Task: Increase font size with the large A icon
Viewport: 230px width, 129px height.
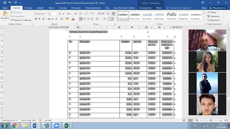Action: (x=60, y=14)
